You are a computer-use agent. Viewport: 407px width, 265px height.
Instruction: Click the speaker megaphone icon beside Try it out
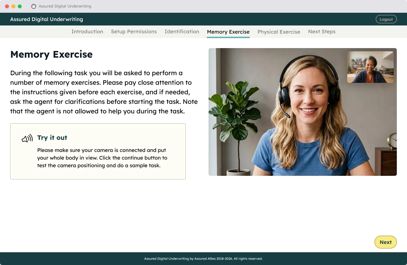(x=27, y=138)
